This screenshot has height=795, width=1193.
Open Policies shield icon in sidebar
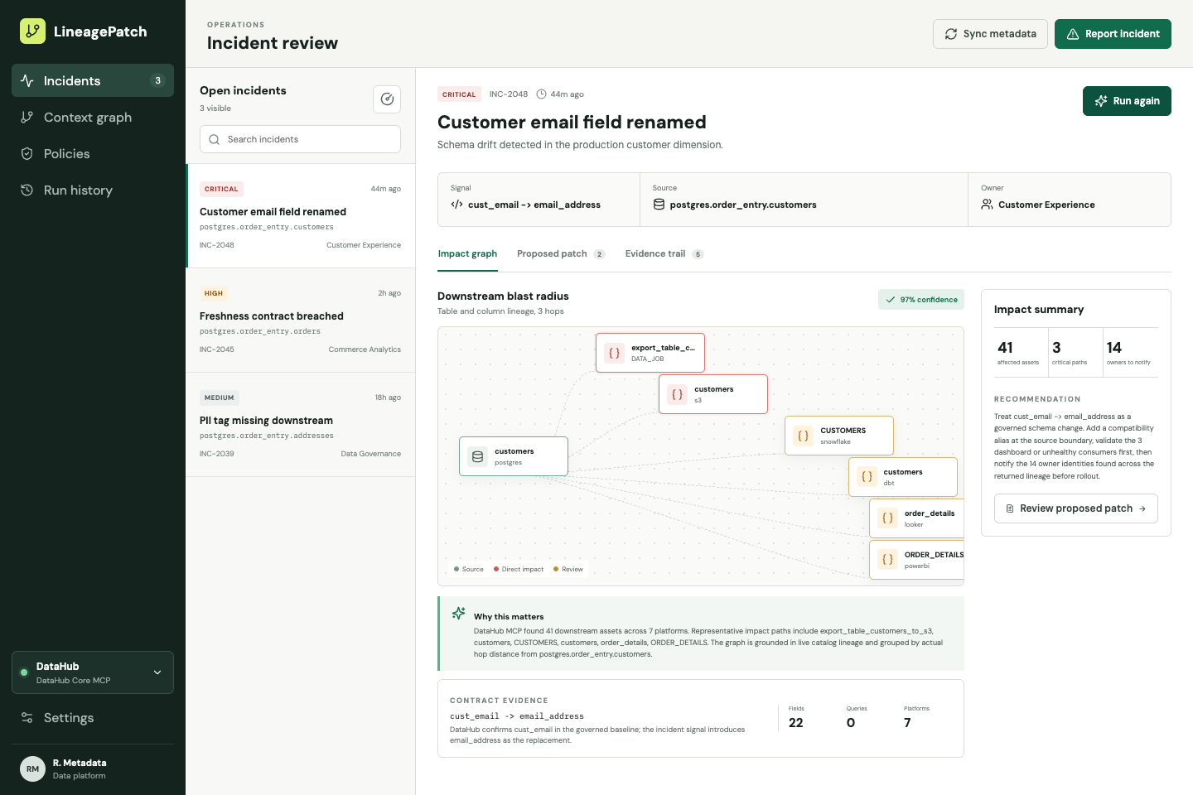[x=27, y=154]
